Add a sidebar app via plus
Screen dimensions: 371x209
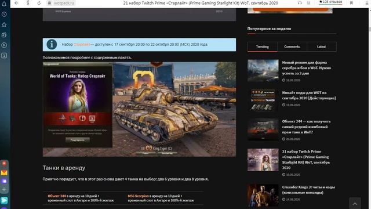[4, 189]
